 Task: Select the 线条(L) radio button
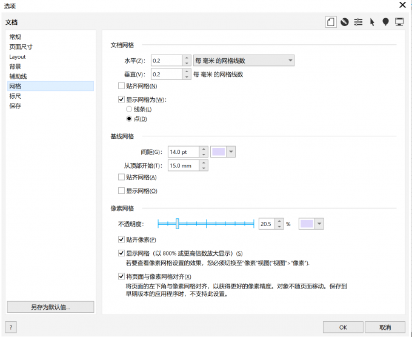click(x=129, y=109)
